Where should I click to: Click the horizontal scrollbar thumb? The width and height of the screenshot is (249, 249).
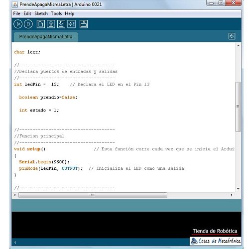click(x=93, y=195)
